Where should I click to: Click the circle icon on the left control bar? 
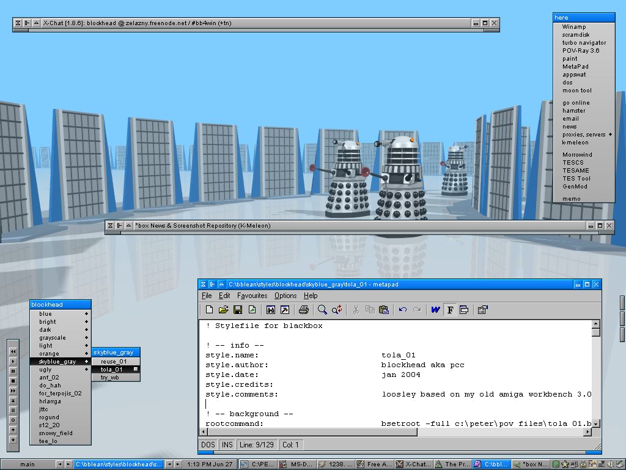click(x=13, y=420)
